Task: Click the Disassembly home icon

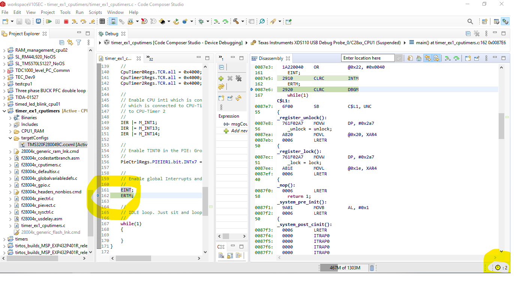Action: point(419,58)
